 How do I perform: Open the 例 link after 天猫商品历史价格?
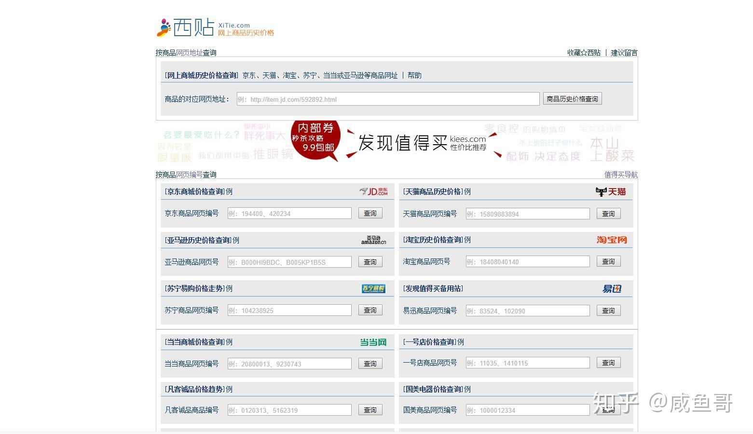pos(467,191)
